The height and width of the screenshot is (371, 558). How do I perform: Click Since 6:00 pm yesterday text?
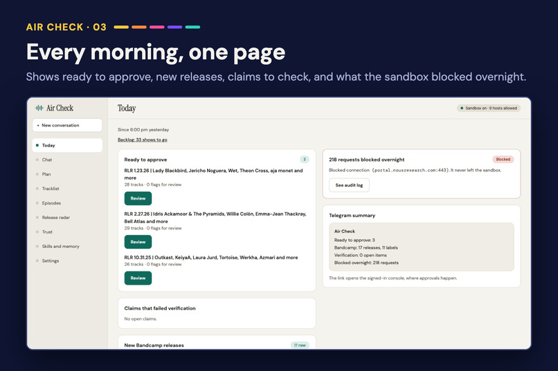[x=143, y=130]
